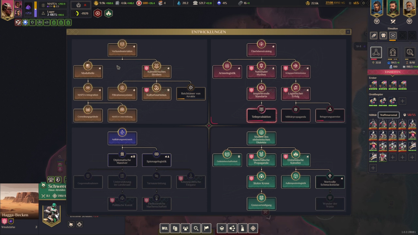Click the Waffenarsenal button

coord(389,115)
